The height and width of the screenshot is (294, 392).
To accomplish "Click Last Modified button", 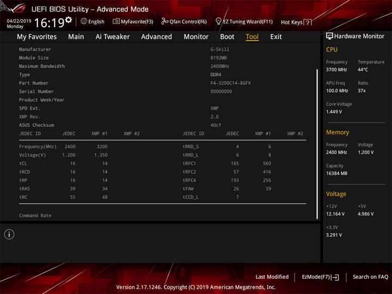I will click(272, 277).
